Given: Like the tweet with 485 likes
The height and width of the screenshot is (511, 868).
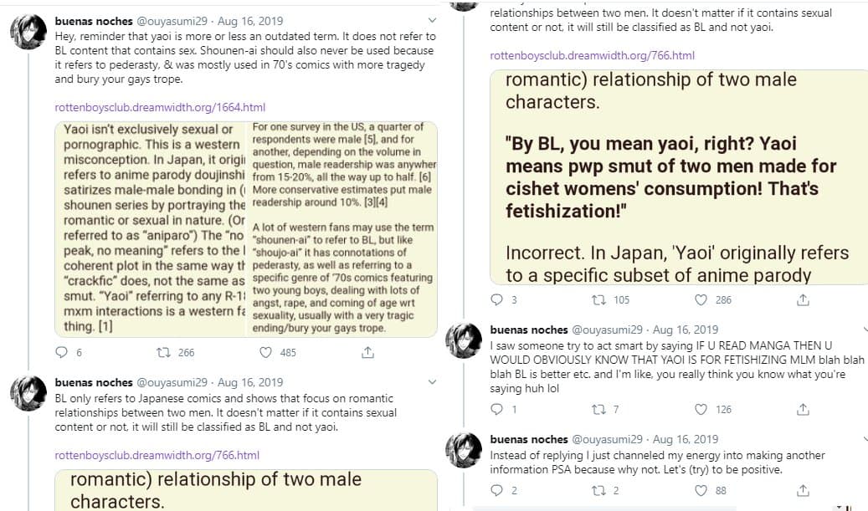Looking at the screenshot, I should pos(266,352).
